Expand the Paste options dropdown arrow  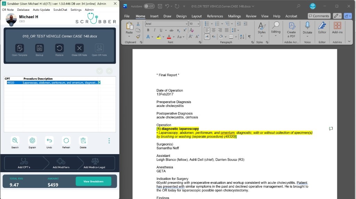coord(129,36)
